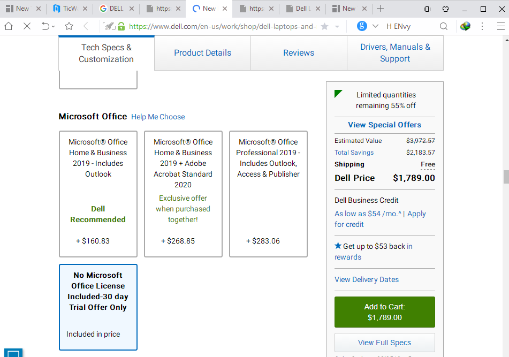
Task: Bookmark page with toolbar star icon
Action: 69,26
